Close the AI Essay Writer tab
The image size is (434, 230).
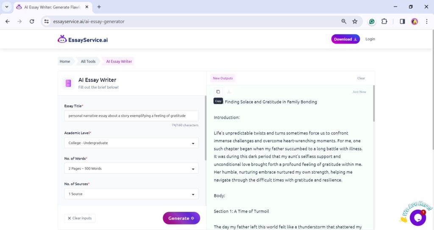coord(86,7)
